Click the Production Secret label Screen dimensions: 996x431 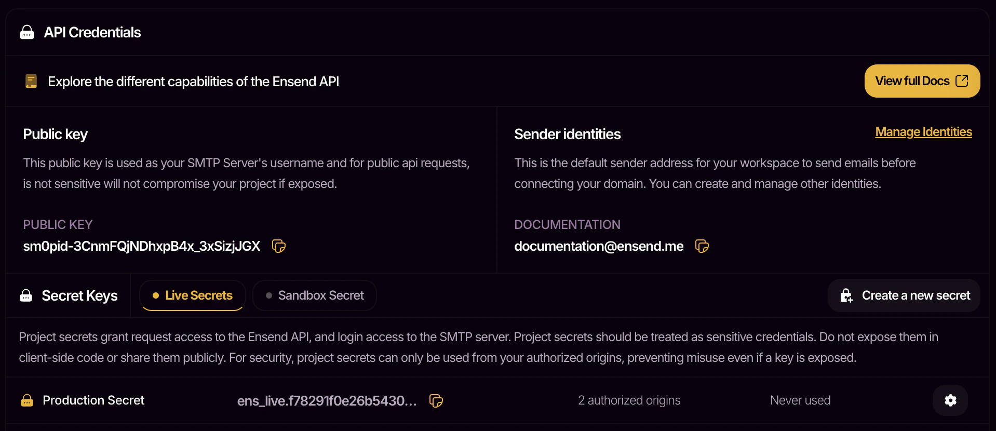(93, 400)
